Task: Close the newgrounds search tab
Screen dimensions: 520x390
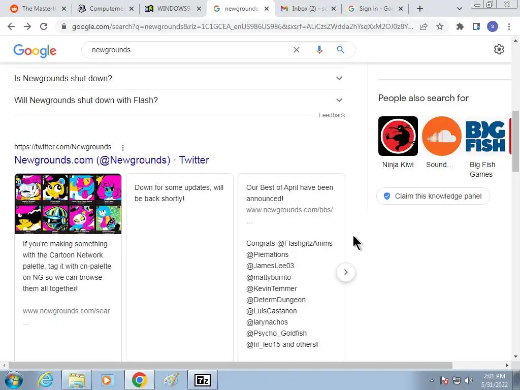Action: click(267, 9)
